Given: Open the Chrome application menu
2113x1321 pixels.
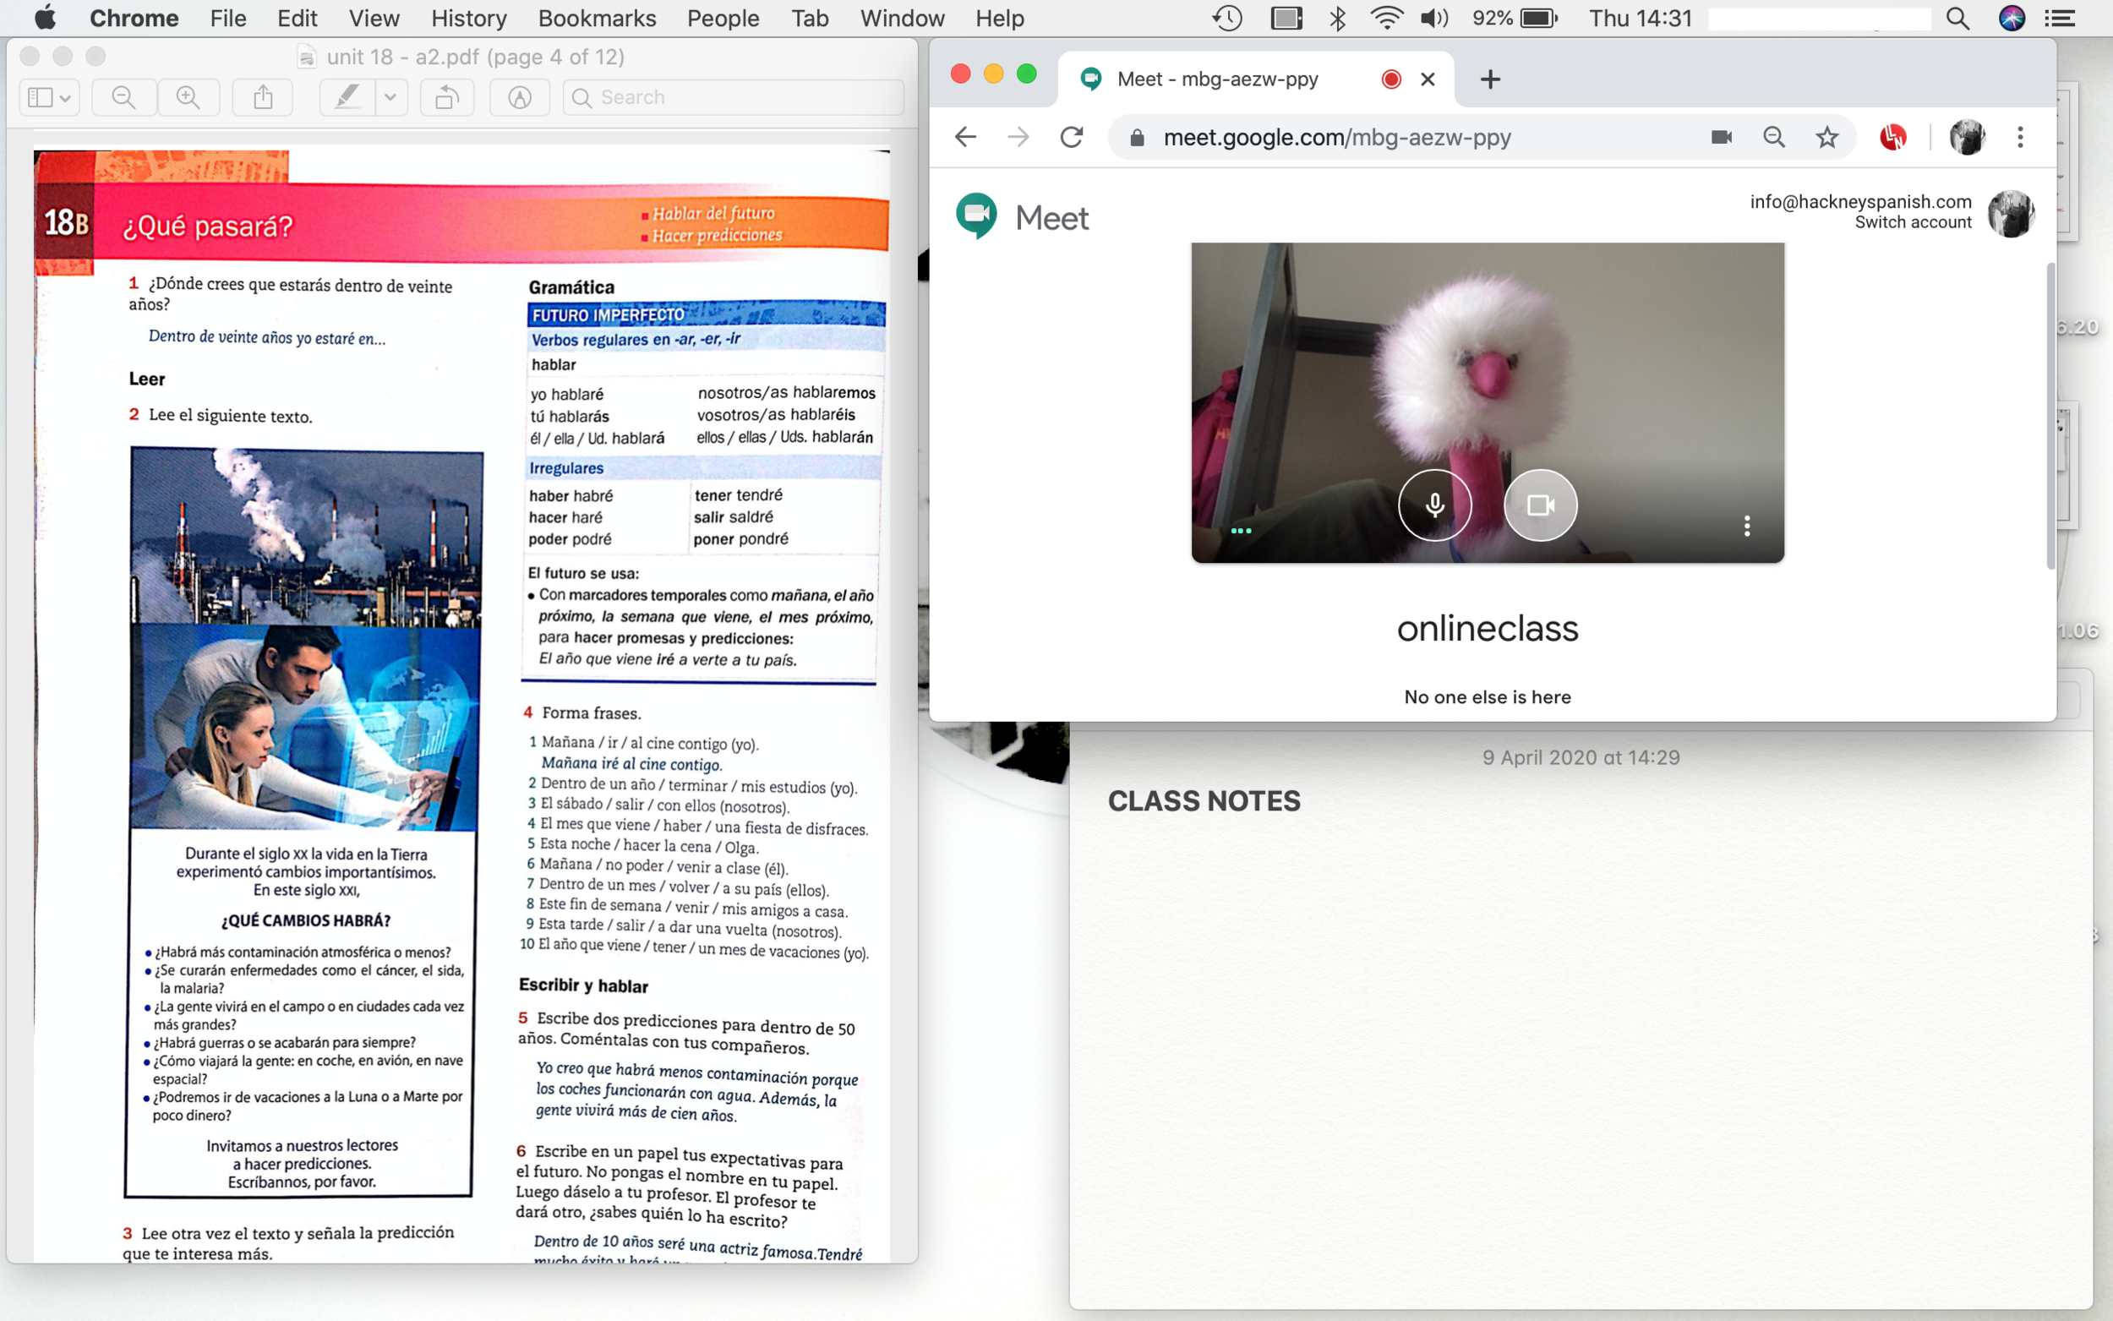Looking at the screenshot, I should [134, 18].
